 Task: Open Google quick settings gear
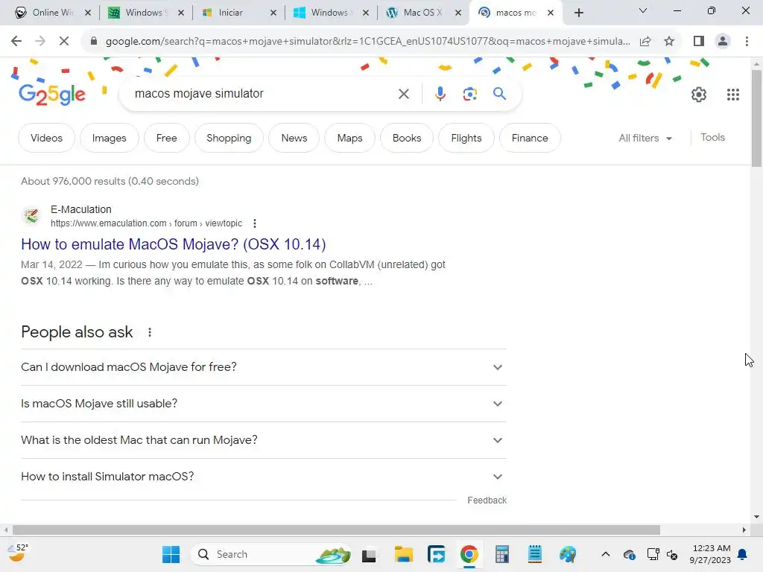tap(699, 95)
